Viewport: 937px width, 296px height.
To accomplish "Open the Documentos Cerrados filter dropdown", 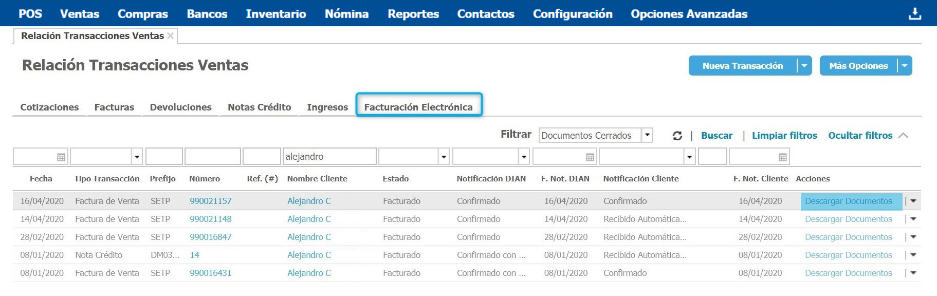I will pyautogui.click(x=647, y=135).
